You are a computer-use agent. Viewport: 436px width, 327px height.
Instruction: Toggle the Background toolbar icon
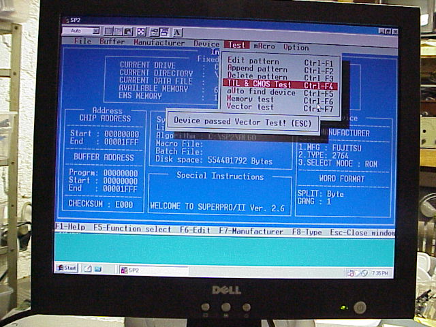(x=164, y=33)
